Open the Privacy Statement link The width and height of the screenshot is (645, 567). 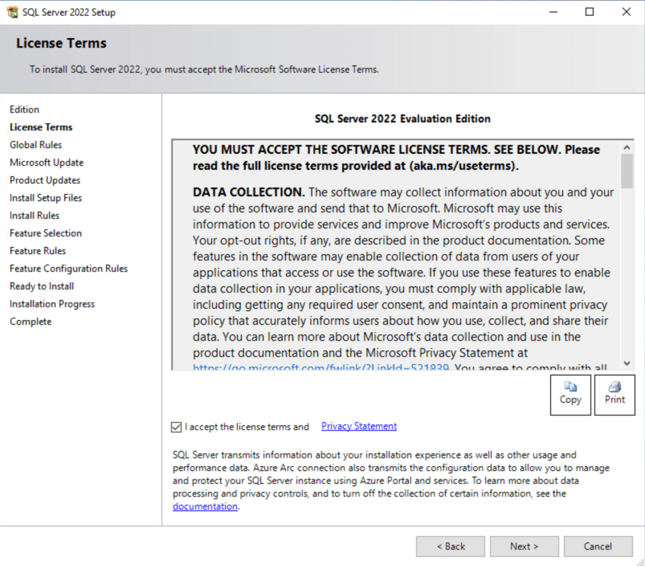[x=359, y=427]
